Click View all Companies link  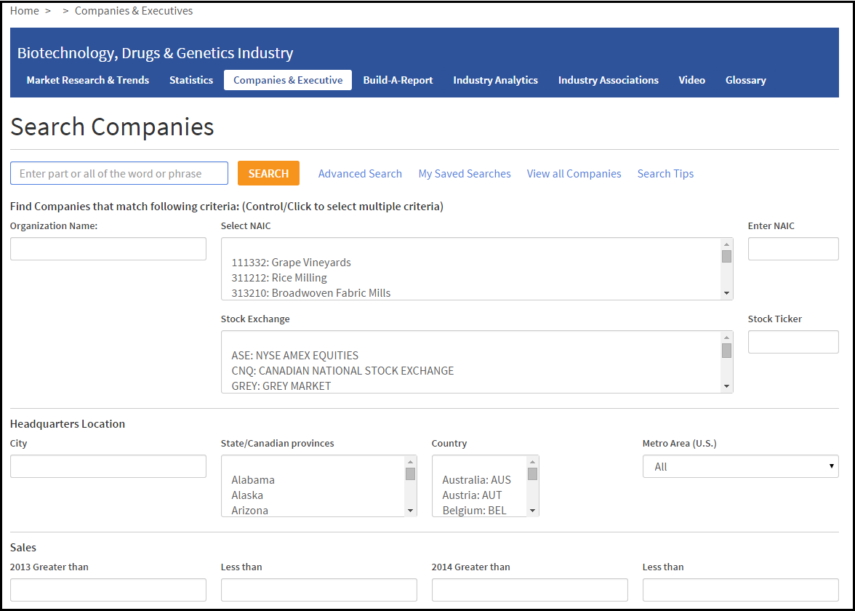point(574,173)
